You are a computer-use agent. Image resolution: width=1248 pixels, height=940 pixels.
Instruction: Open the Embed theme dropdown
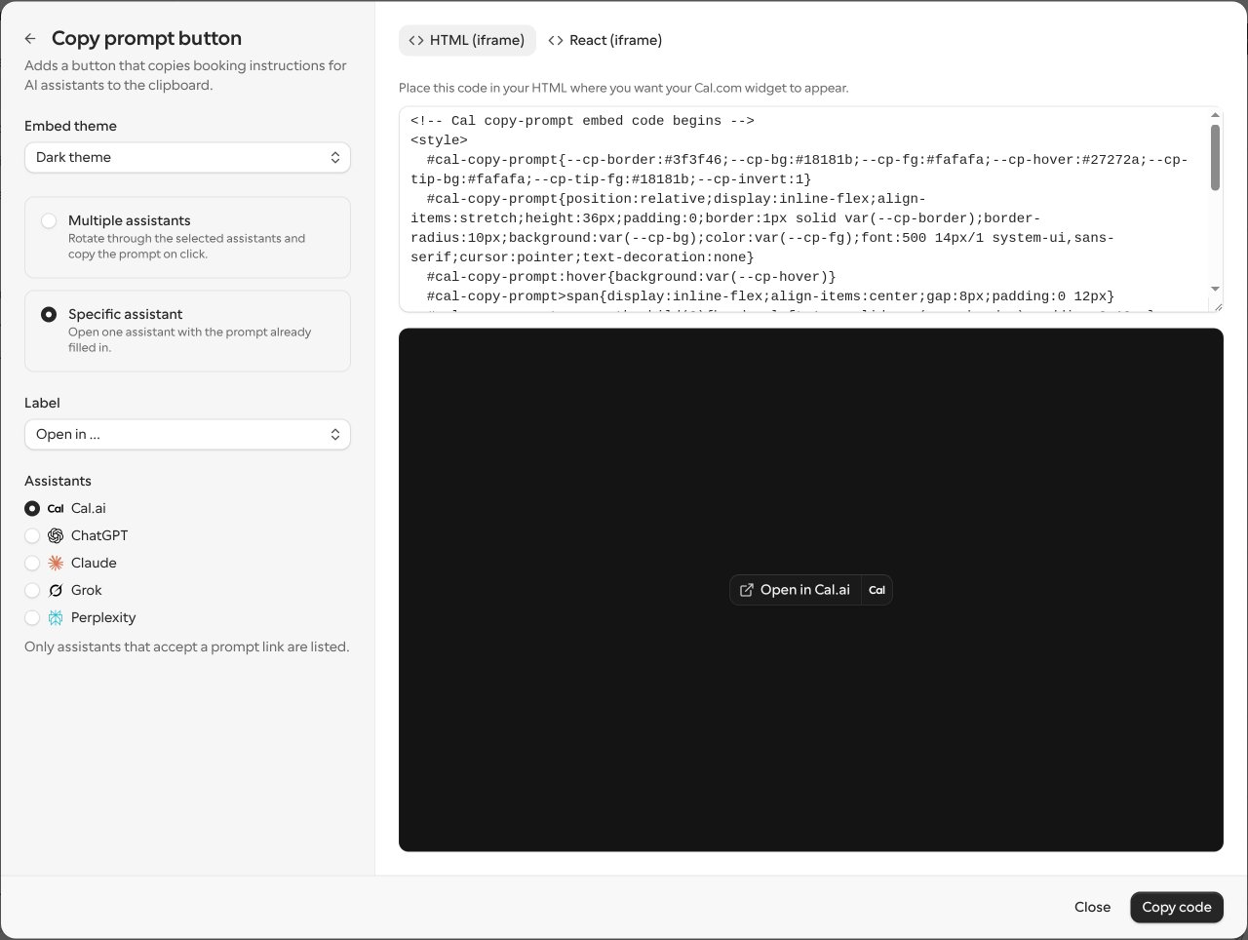(187, 157)
